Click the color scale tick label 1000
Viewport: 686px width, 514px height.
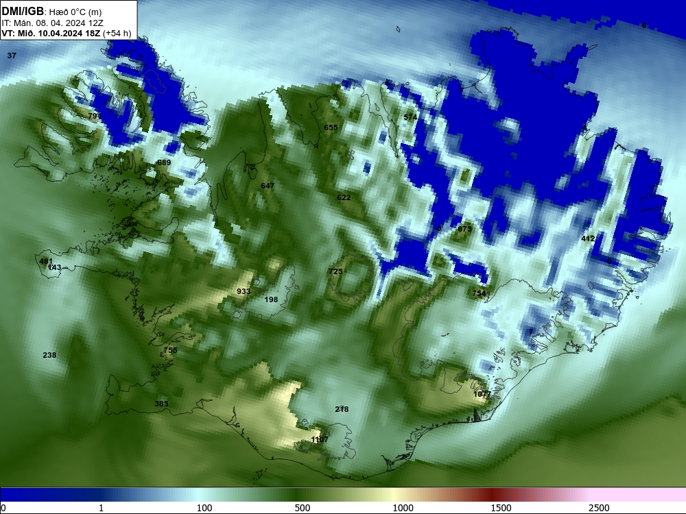pos(403,508)
